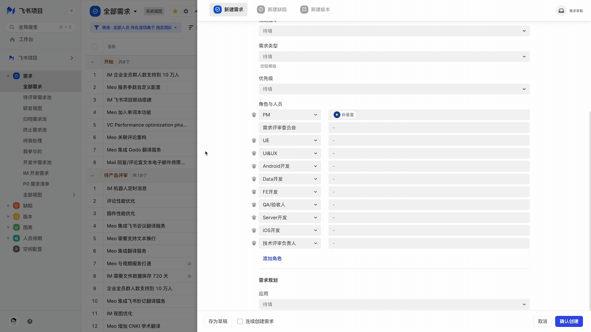Click the 人员排期 module icon
The image size is (591, 332).
(17, 238)
